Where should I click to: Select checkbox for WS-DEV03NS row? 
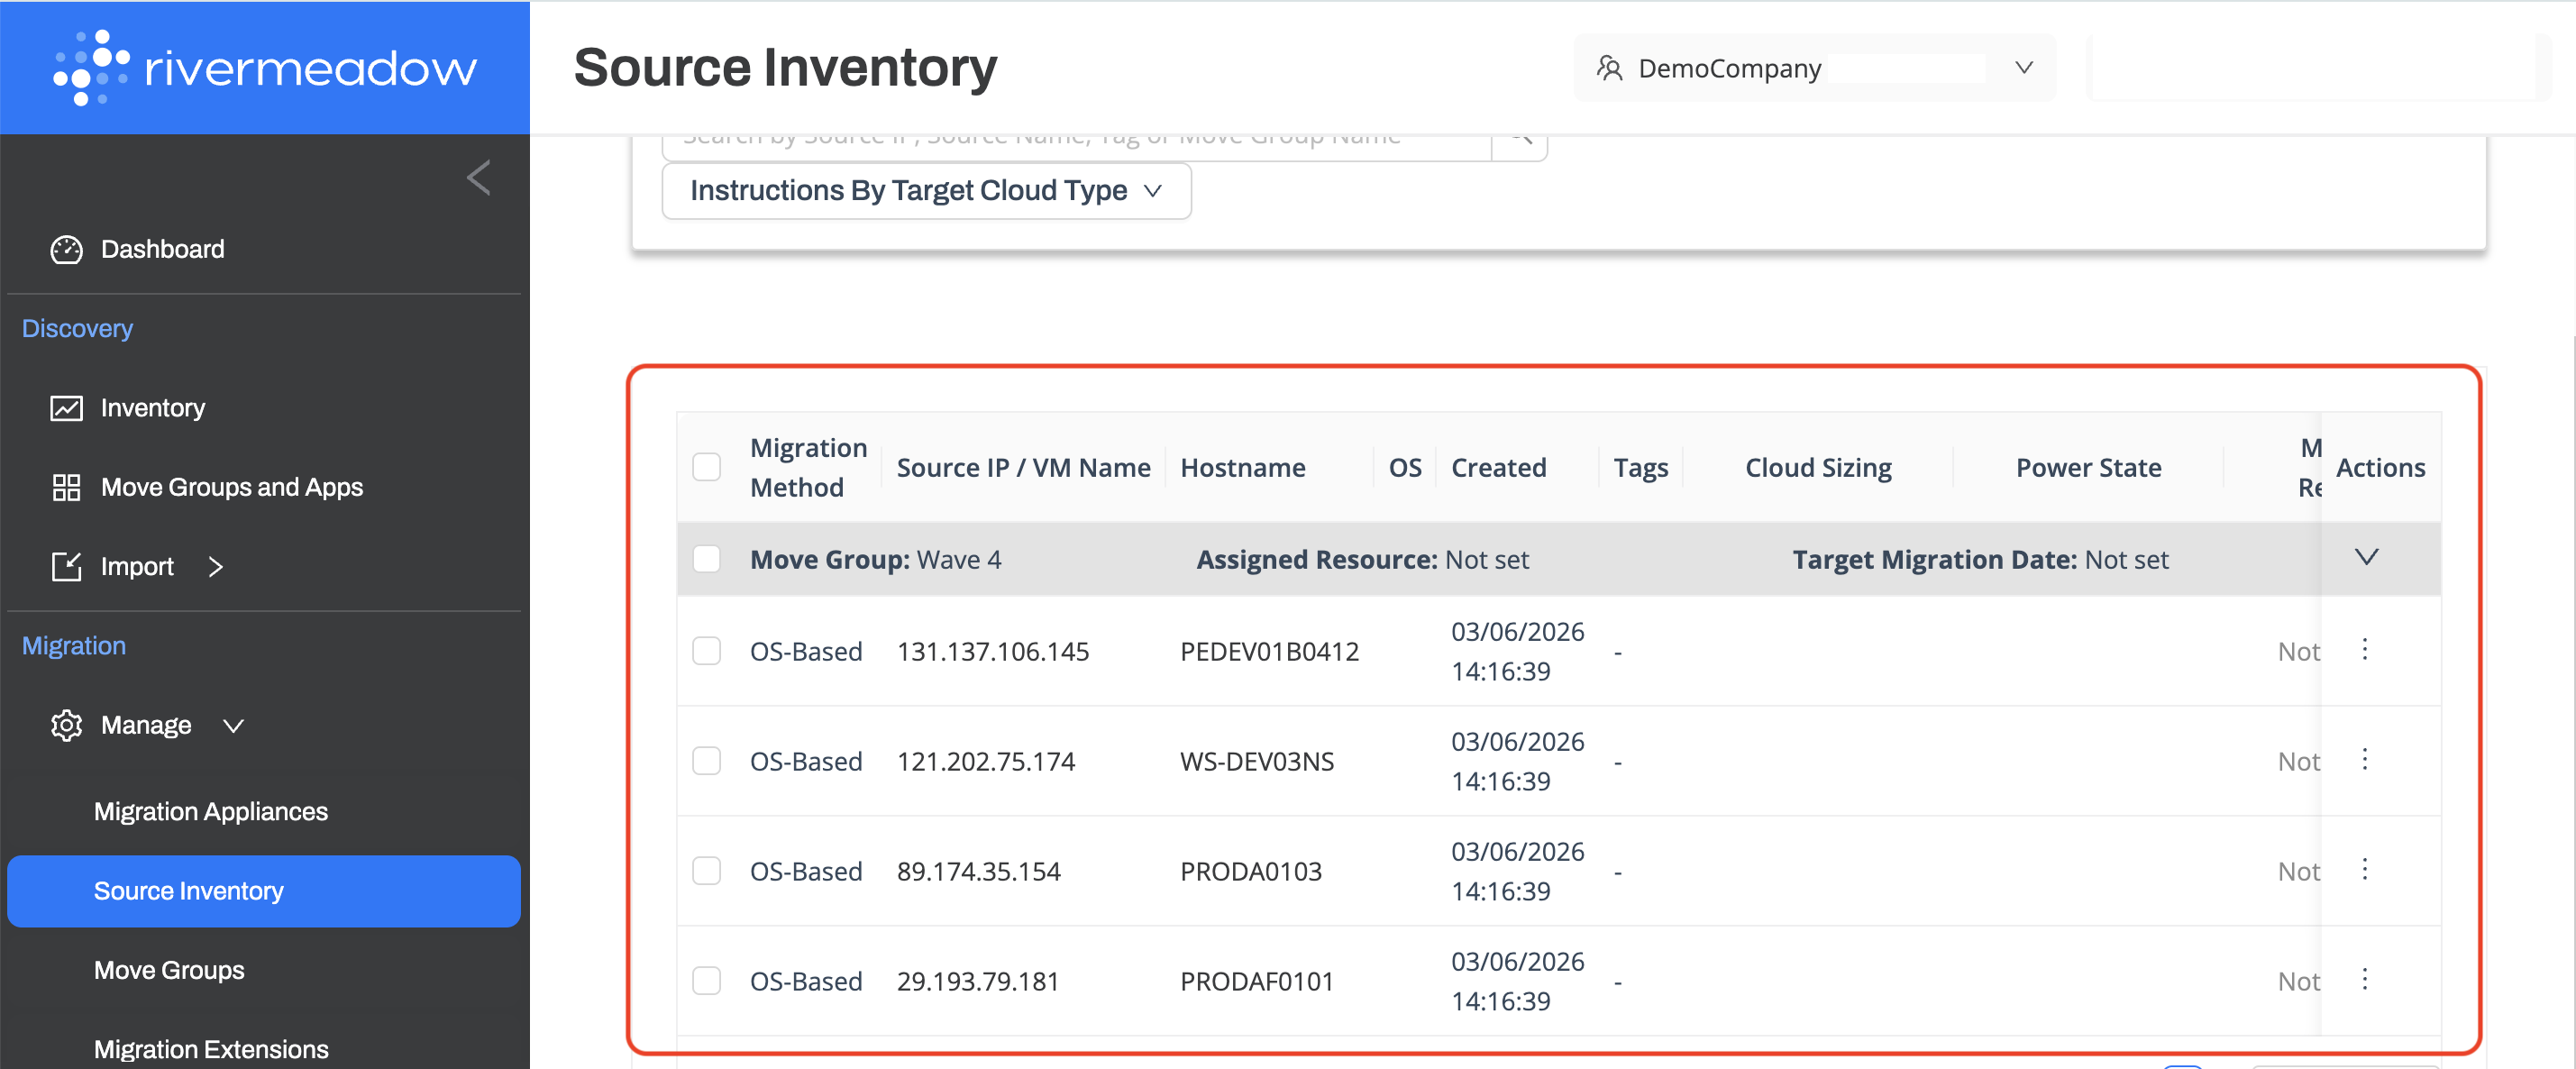click(707, 761)
